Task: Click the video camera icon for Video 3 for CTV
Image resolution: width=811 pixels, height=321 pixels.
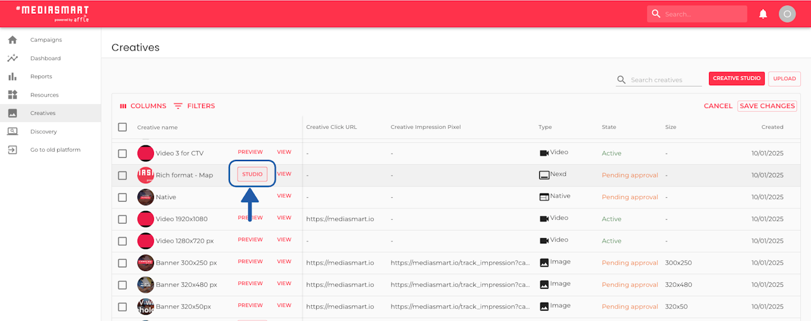Action: coord(544,153)
